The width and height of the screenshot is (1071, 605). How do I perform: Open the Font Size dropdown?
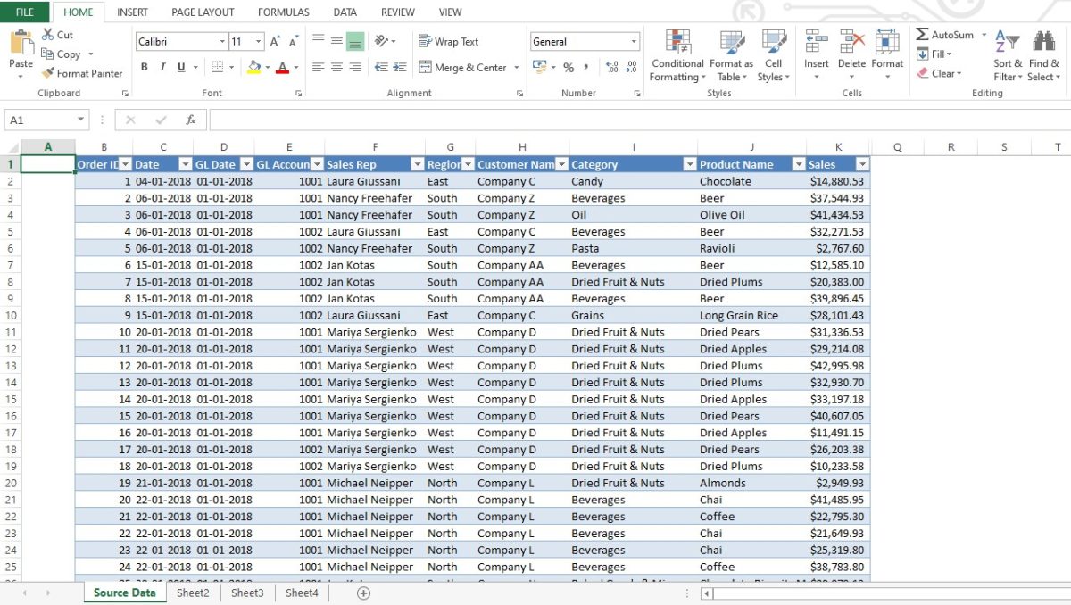[x=259, y=40]
